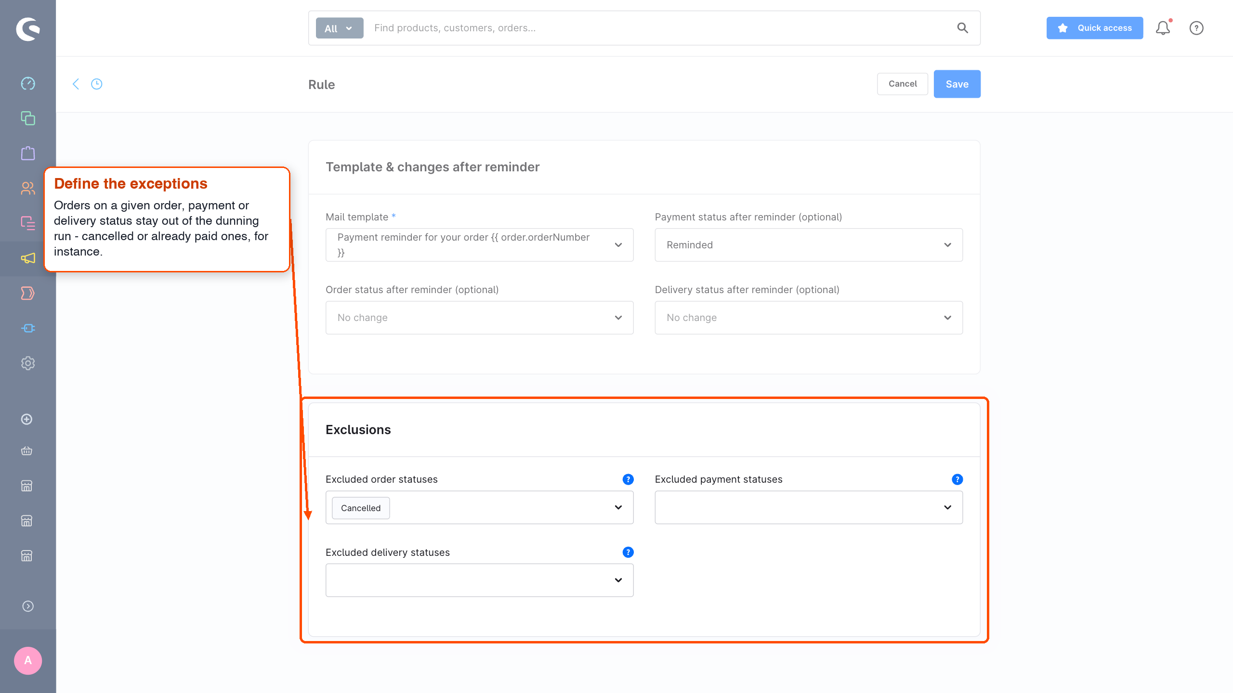This screenshot has height=693, width=1233.
Task: Show help for Excluded order statuses
Action: [x=628, y=479]
